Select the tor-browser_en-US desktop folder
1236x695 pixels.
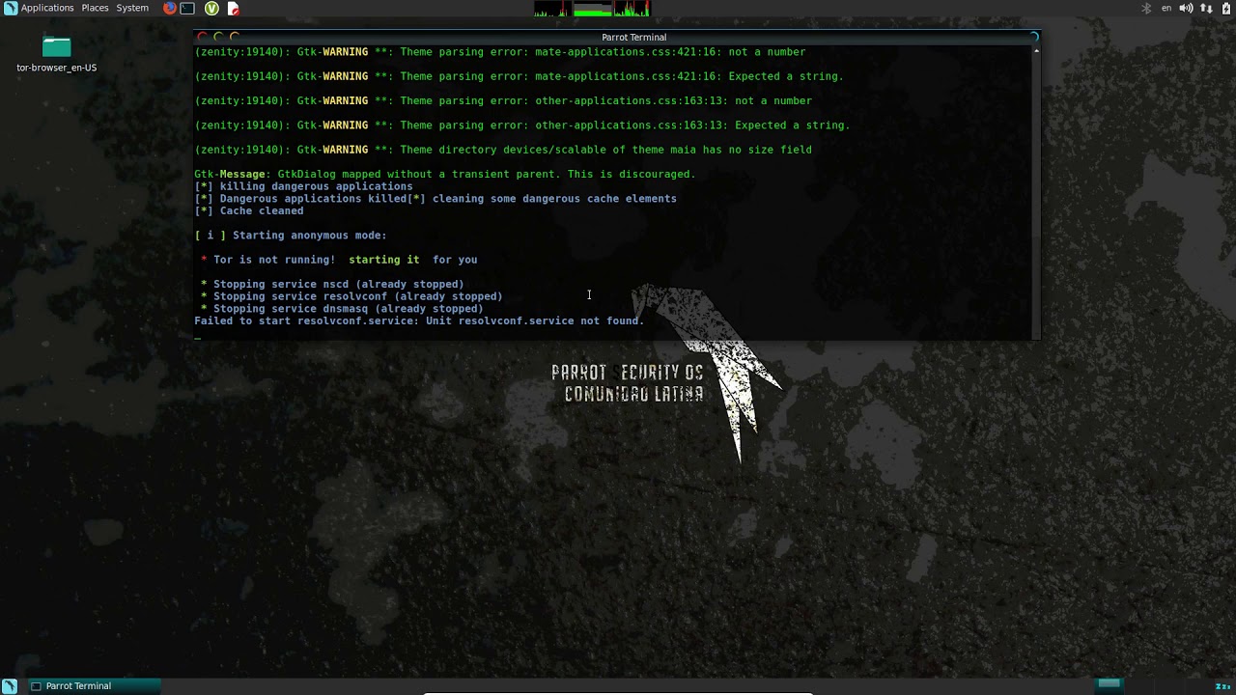(57, 54)
